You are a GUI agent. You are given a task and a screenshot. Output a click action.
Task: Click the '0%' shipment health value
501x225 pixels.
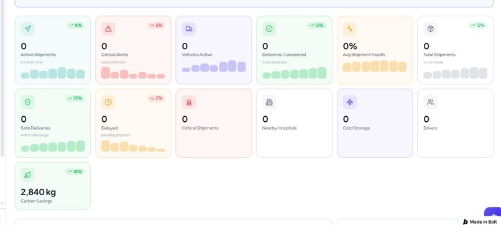pyautogui.click(x=350, y=46)
